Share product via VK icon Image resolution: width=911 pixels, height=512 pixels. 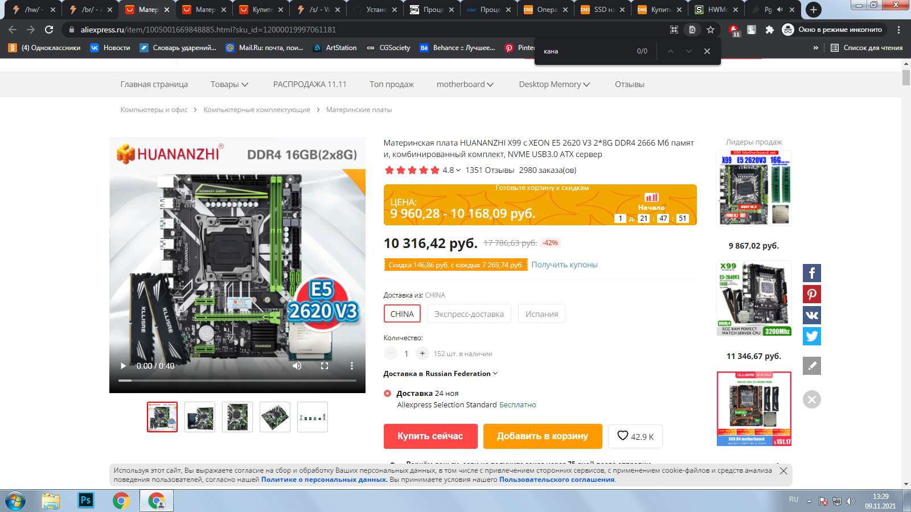[x=811, y=315]
